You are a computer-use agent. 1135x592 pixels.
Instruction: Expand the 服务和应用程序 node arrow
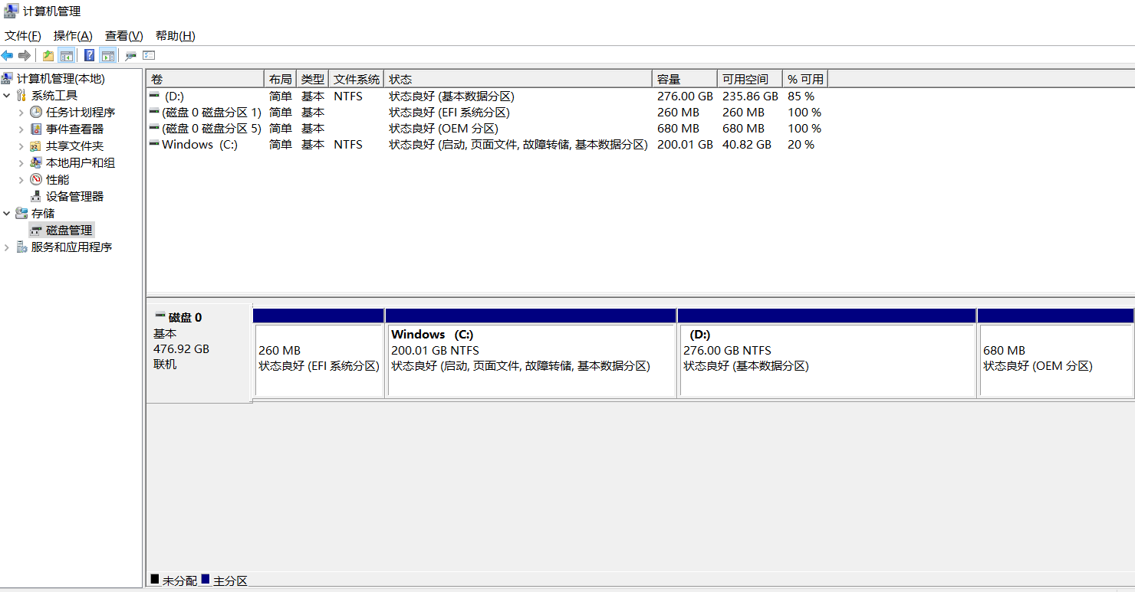click(x=7, y=247)
